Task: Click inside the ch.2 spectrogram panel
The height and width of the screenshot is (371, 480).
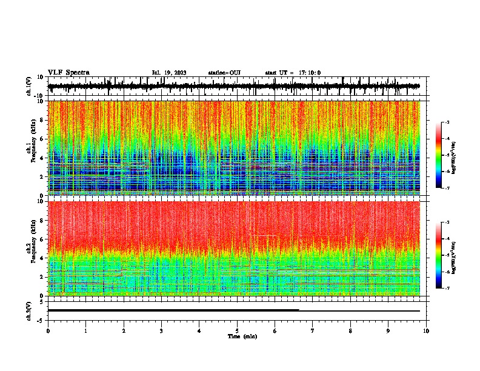Action: pyautogui.click(x=234, y=249)
